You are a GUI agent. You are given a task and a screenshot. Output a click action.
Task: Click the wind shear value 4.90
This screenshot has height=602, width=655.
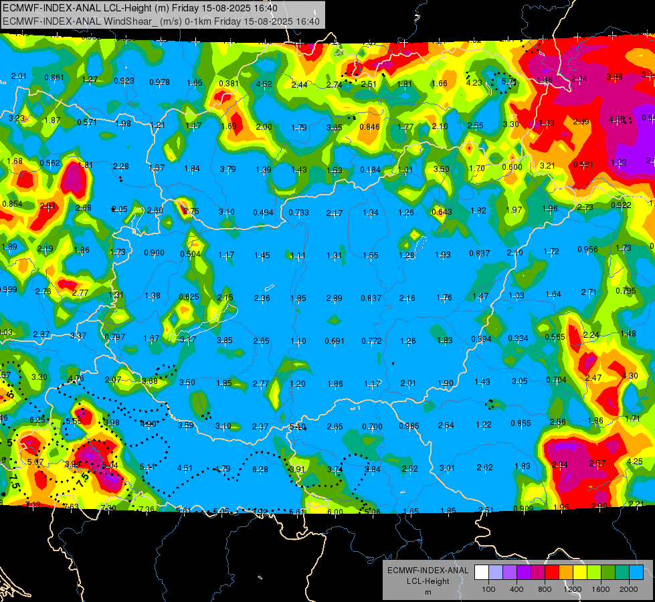coord(149,423)
